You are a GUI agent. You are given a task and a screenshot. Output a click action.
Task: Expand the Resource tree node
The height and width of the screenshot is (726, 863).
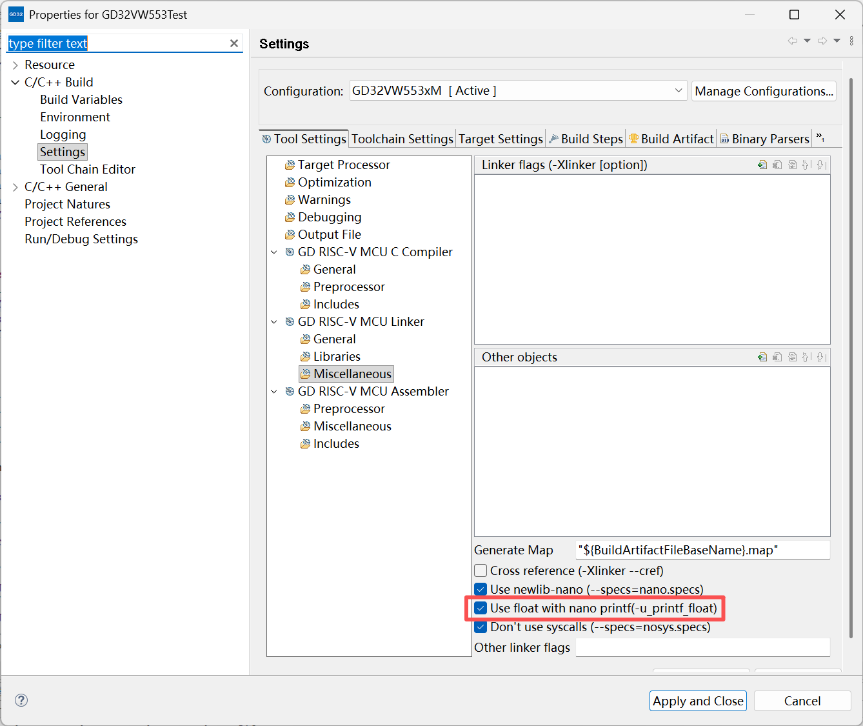(15, 65)
